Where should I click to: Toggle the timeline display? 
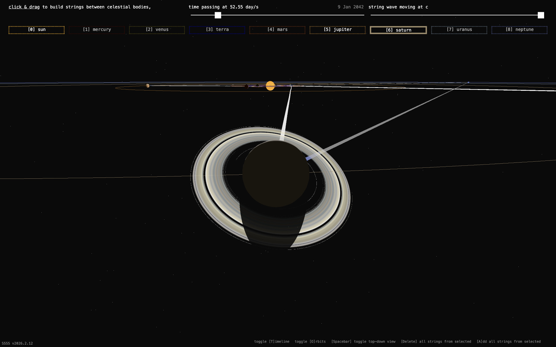[x=272, y=342]
